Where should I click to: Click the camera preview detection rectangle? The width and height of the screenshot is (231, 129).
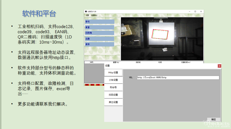coord(160,34)
